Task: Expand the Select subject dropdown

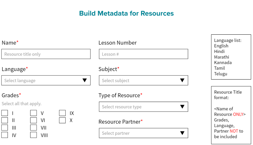Action: [144, 80]
